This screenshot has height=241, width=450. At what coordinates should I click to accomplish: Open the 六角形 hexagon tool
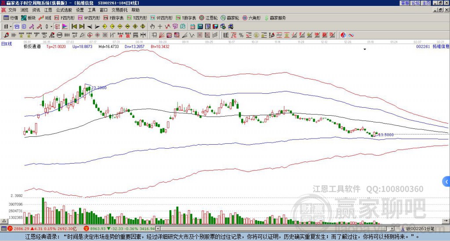251,18
